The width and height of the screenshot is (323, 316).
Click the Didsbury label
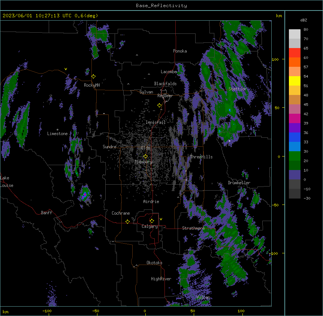pyautogui.click(x=144, y=162)
